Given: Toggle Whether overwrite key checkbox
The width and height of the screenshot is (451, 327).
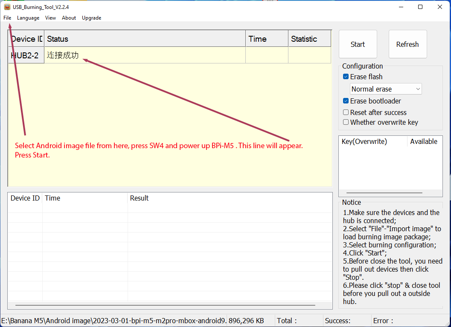Looking at the screenshot, I should click(x=346, y=122).
